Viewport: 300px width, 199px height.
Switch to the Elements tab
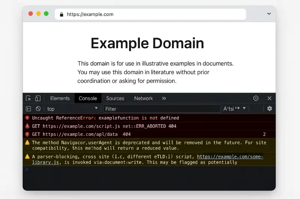click(x=60, y=98)
